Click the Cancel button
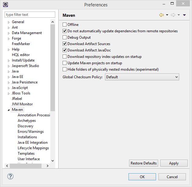 (172, 177)
